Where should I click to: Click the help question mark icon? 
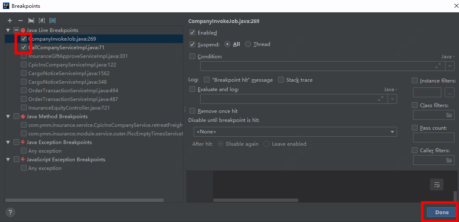(x=11, y=212)
